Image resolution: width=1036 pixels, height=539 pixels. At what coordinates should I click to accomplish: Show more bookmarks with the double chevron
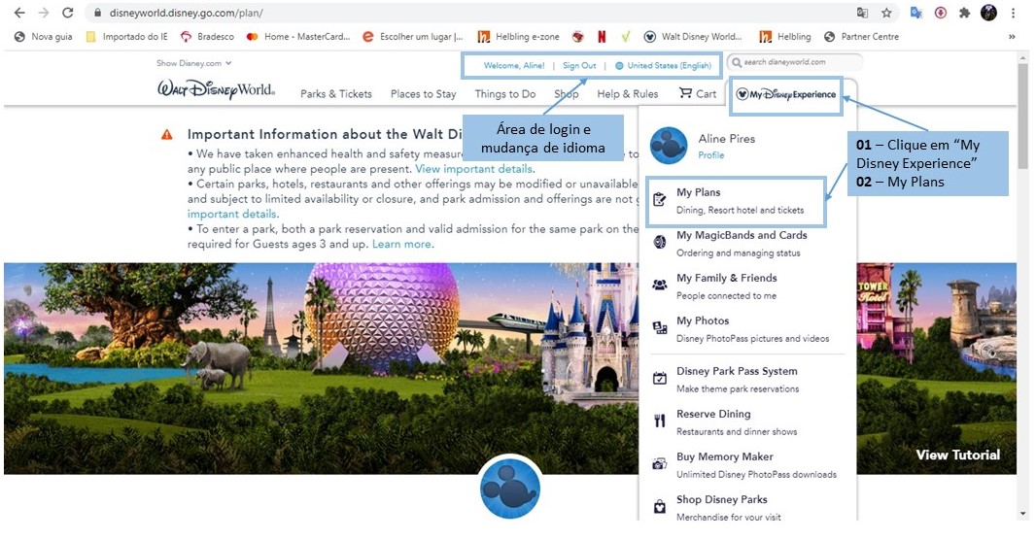tap(1012, 37)
